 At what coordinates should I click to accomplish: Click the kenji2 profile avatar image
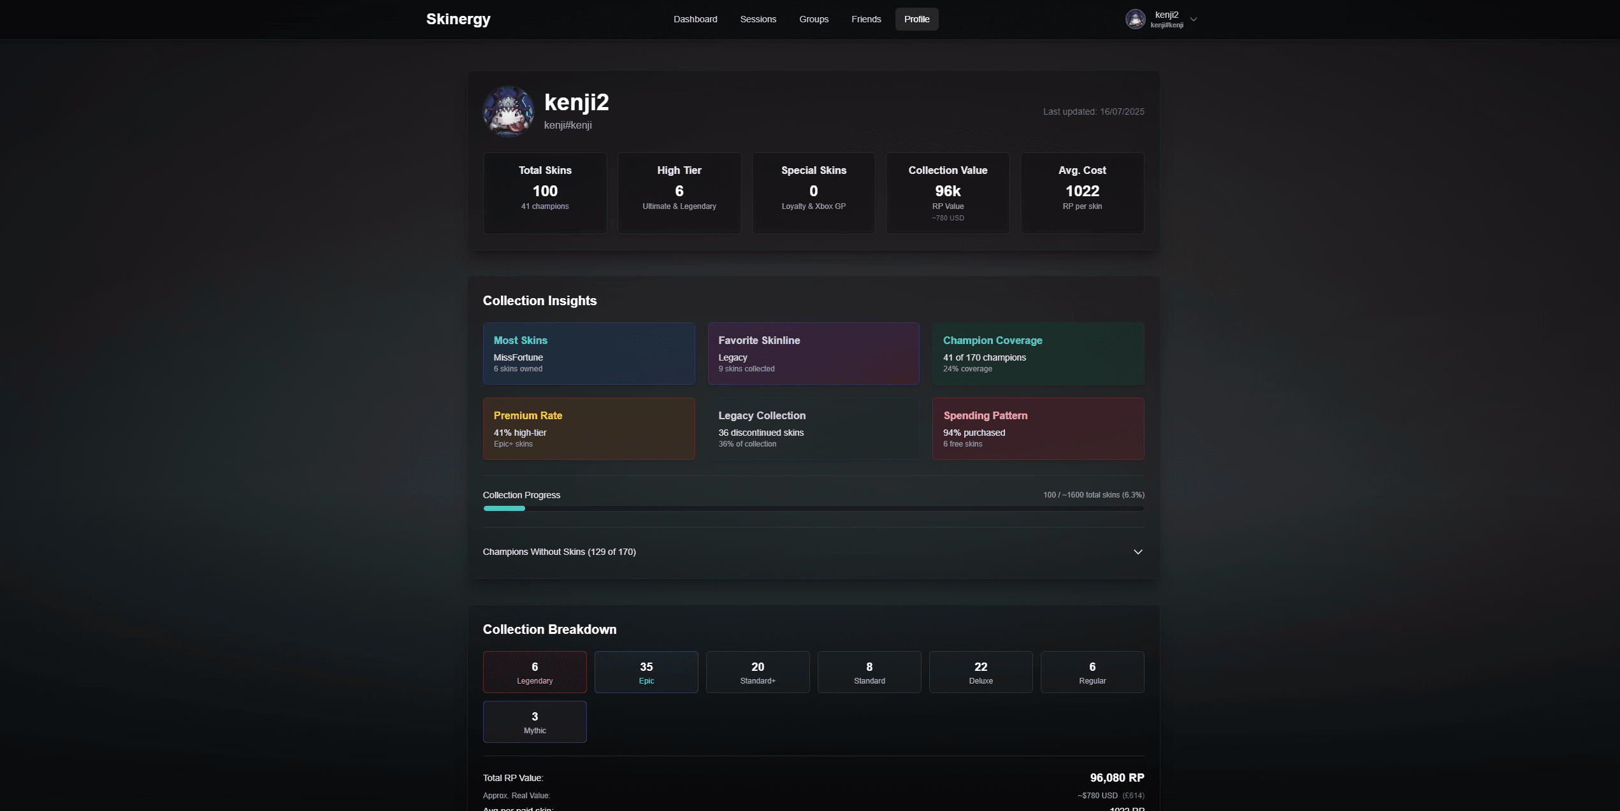[508, 111]
